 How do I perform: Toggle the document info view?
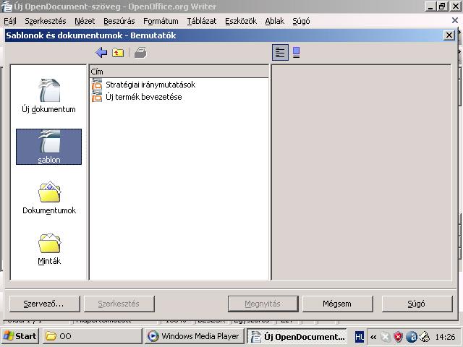tap(280, 53)
